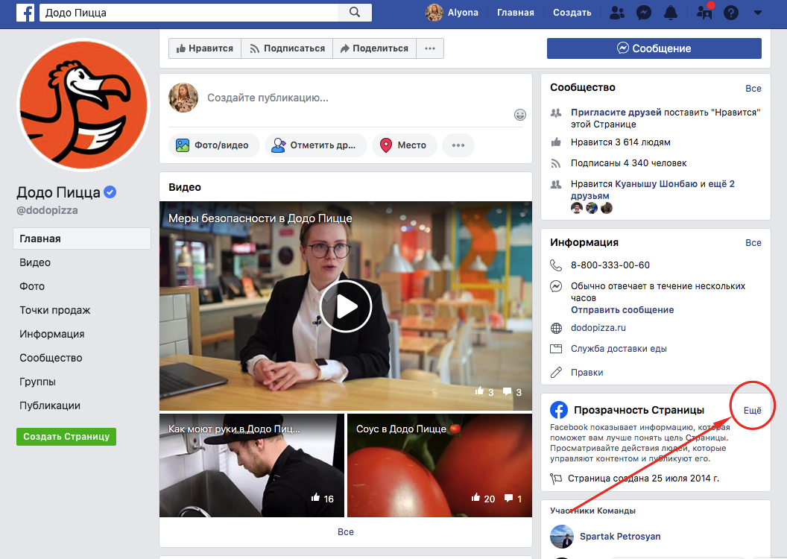Open the notifications bell
The image size is (787, 559).
pyautogui.click(x=671, y=13)
